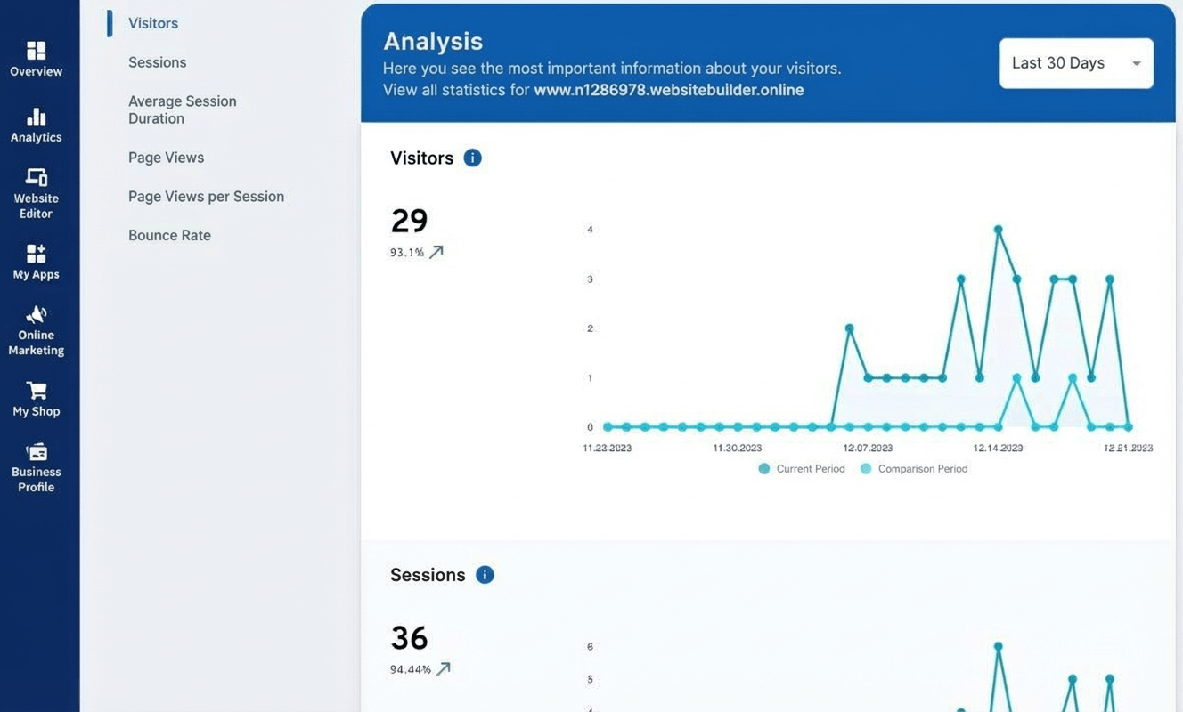
Task: Expand the time period filter menu
Action: click(1075, 63)
